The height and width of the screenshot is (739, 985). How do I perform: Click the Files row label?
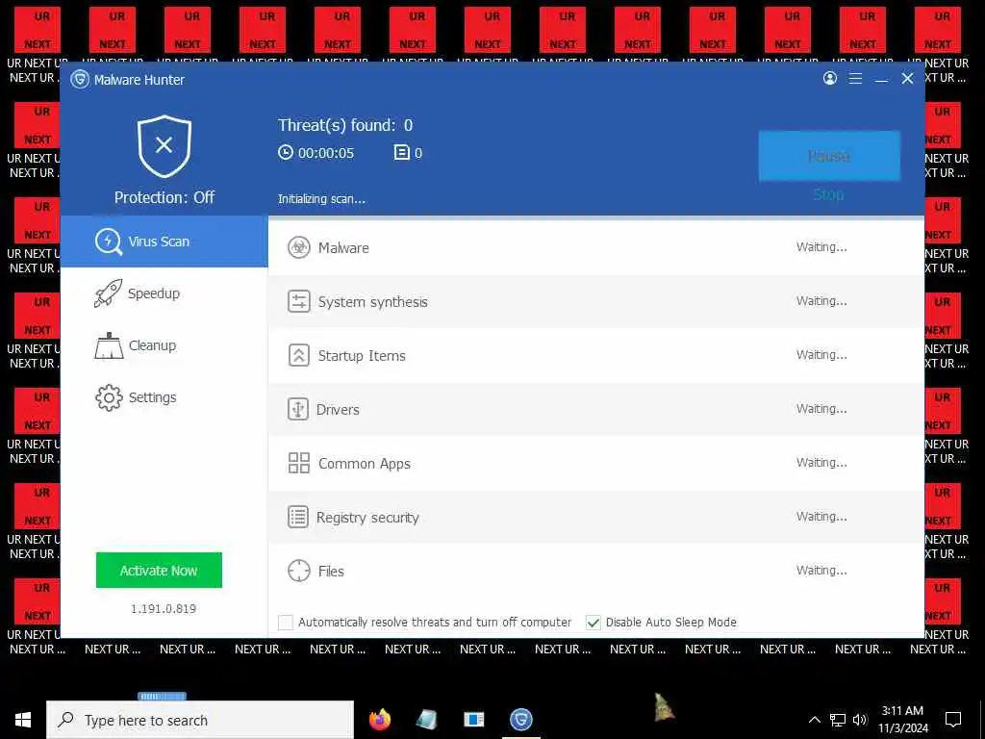(331, 572)
